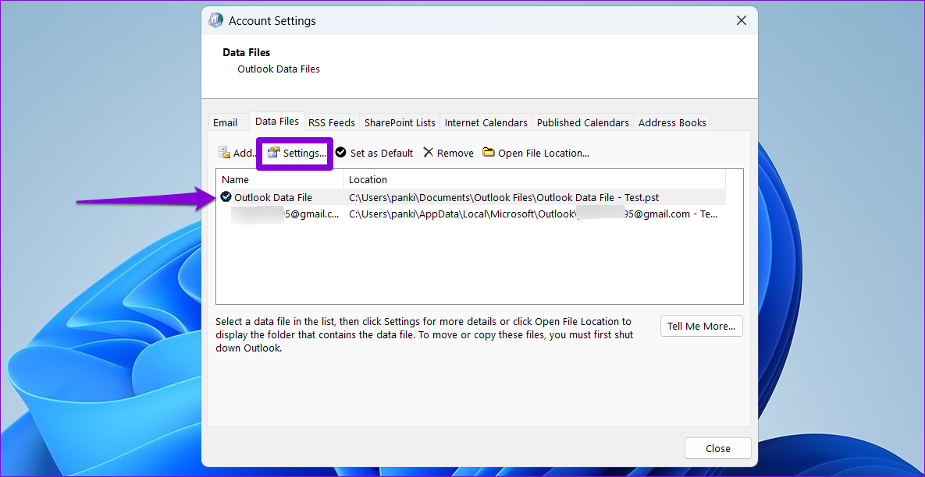The width and height of the screenshot is (925, 477).
Task: Select the Outlook Data File row
Action: pyautogui.click(x=471, y=197)
